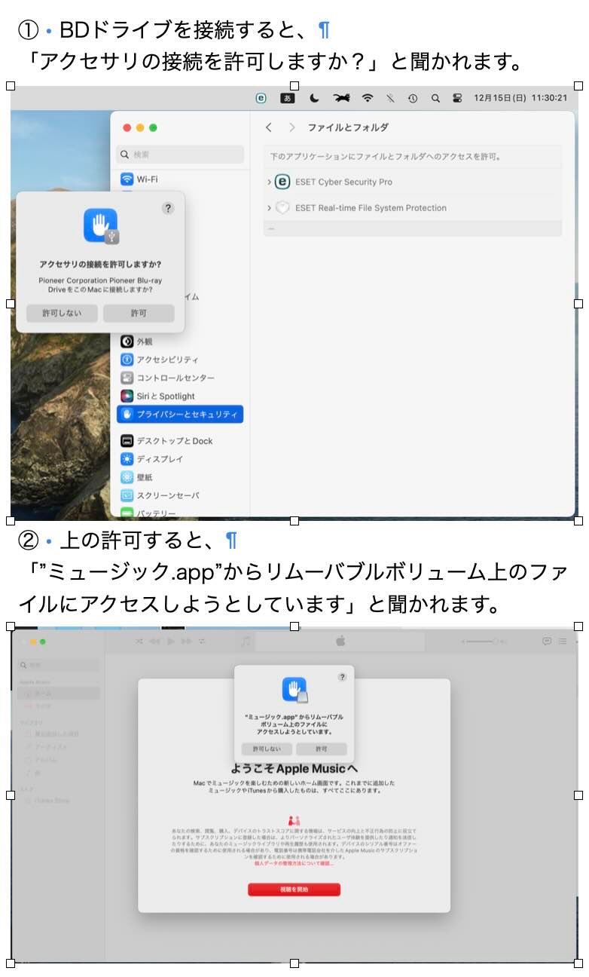The width and height of the screenshot is (589, 977).
Task: Select バッテリー in the sidebar
Action: [181, 513]
